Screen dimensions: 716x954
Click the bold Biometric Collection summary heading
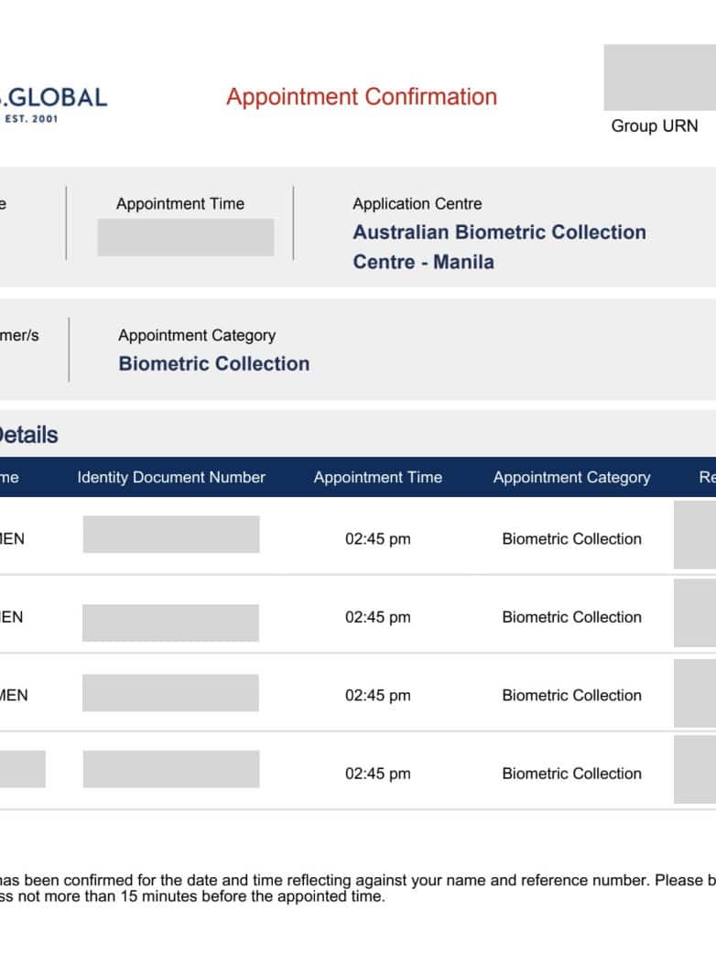click(x=213, y=363)
